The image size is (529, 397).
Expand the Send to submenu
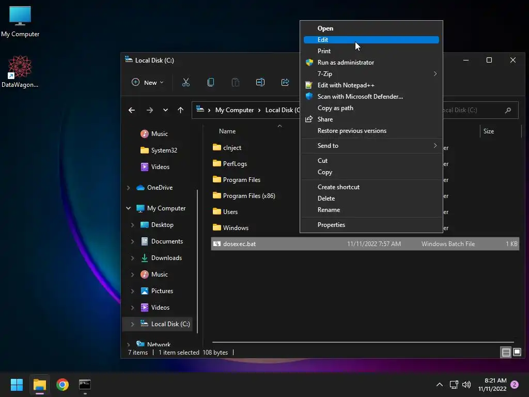[x=371, y=146]
